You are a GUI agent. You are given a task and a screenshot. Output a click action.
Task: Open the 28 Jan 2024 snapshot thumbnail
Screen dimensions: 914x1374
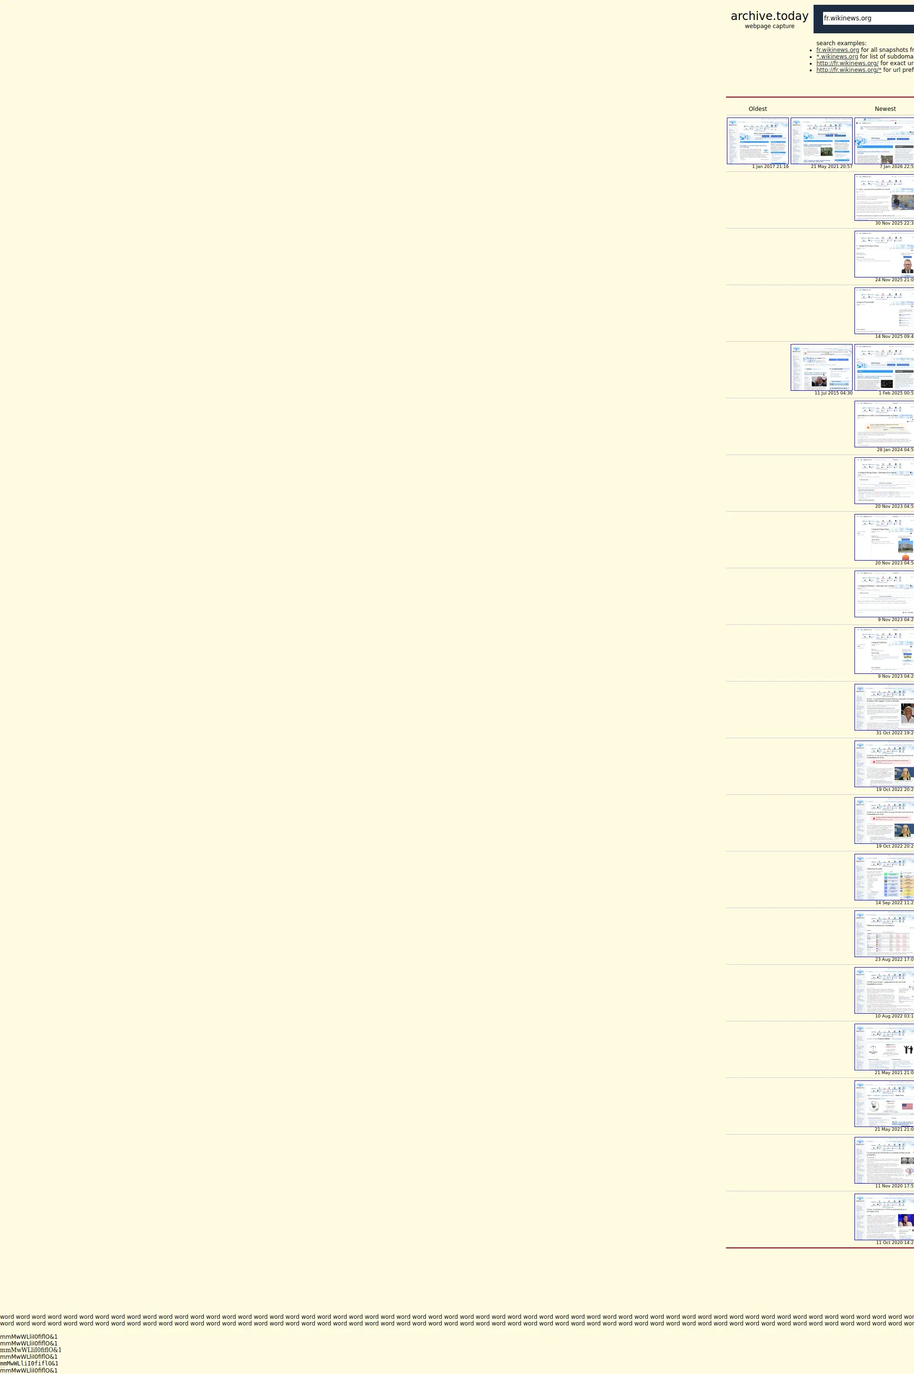(884, 424)
